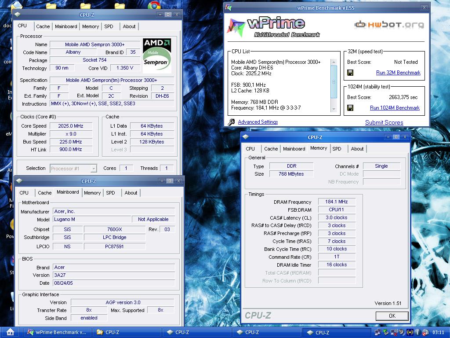This screenshot has width=450, height=338.
Task: Click the BIOS Version 3A27 field
Action: (x=114, y=275)
